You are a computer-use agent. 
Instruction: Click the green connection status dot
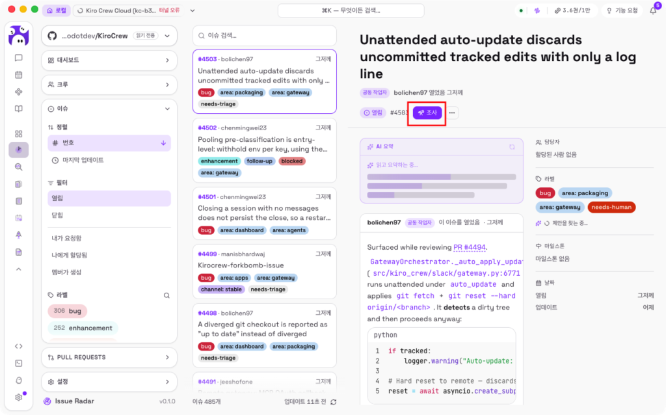(521, 10)
